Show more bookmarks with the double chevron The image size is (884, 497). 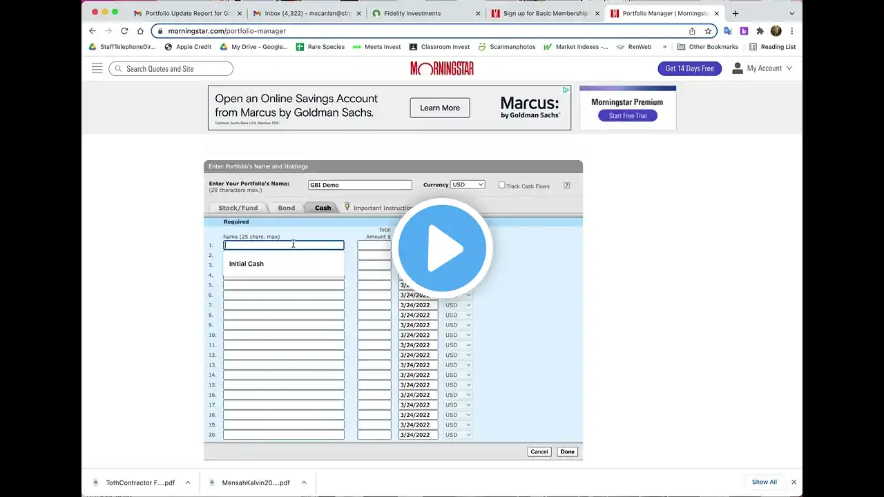click(x=664, y=47)
